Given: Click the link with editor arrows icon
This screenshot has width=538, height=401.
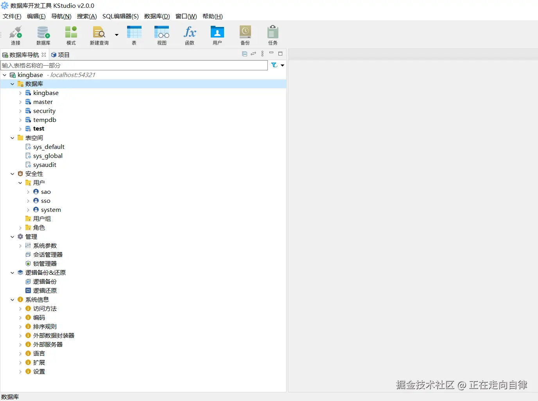Looking at the screenshot, I should click(253, 54).
